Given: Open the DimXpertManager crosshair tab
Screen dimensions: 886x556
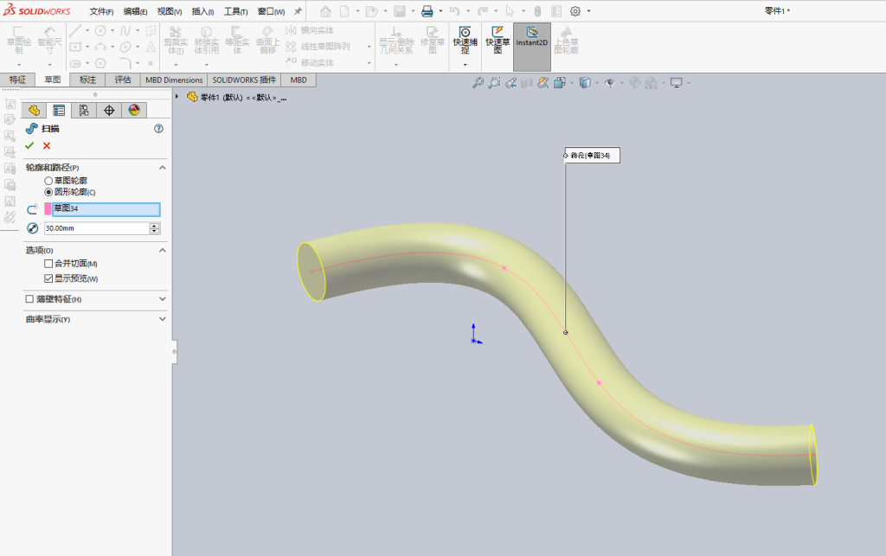Looking at the screenshot, I should (x=109, y=110).
